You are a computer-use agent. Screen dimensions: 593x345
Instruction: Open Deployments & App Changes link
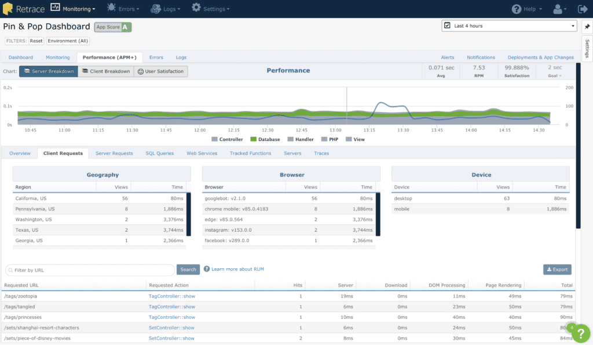click(540, 57)
